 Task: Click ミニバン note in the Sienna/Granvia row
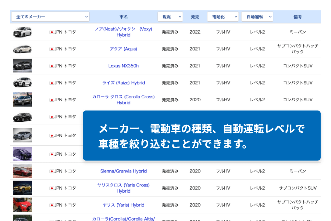(298, 171)
